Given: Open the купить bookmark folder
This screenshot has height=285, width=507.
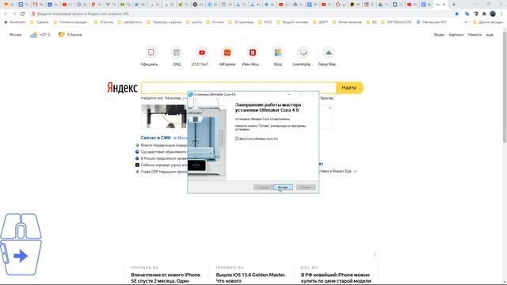Looking at the screenshot, I should click(194, 22).
